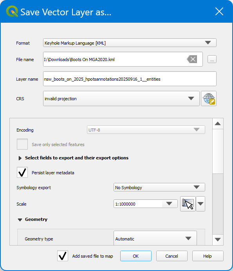Toggle 'Add saved file to map' checkbox

coord(63,256)
